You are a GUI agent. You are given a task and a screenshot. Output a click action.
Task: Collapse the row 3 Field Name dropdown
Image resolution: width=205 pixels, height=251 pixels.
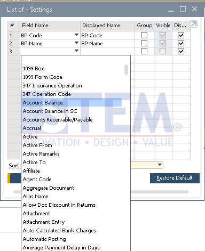tap(76, 51)
